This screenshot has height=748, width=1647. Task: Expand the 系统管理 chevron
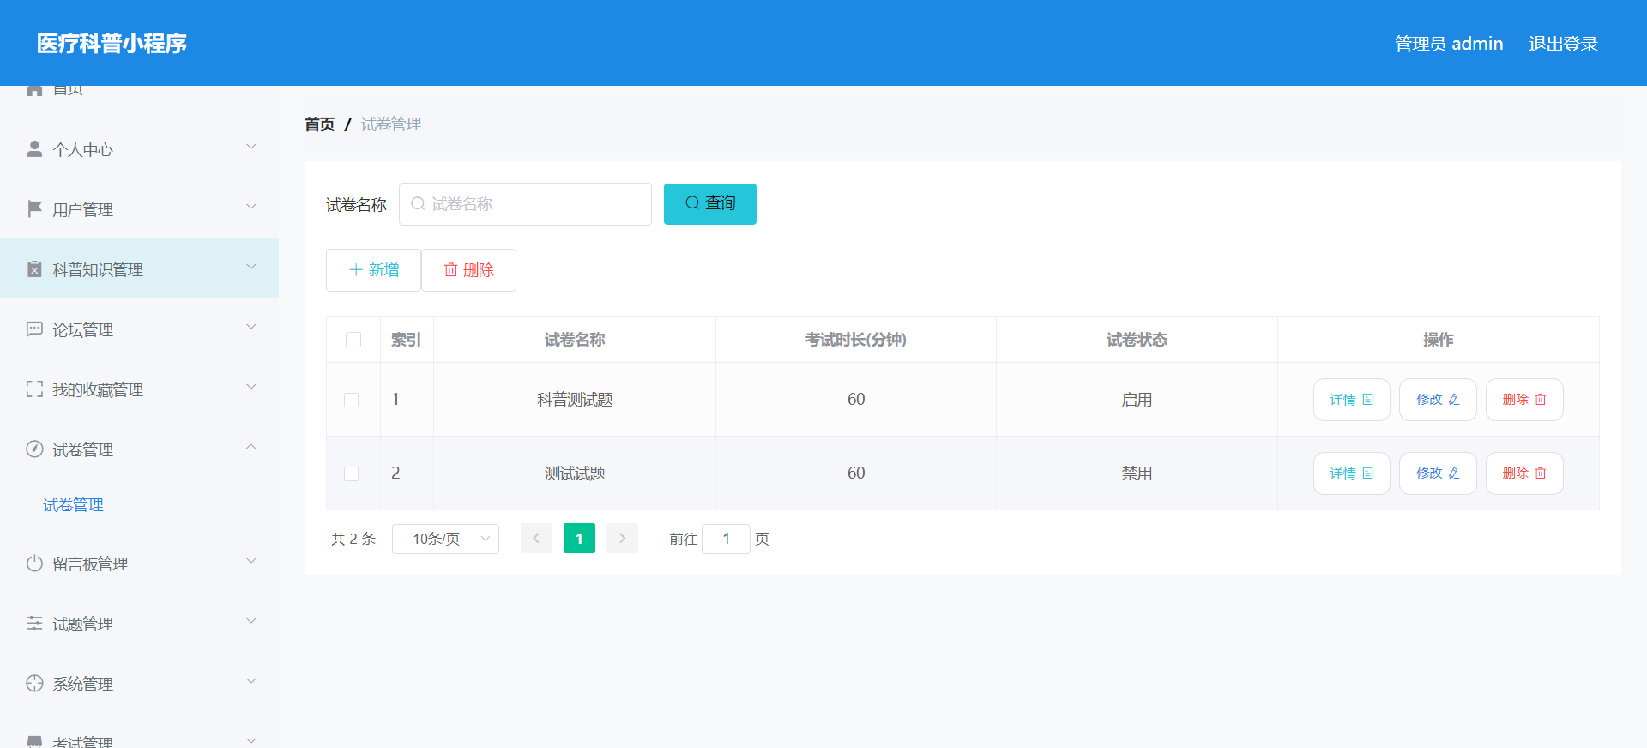[x=251, y=681]
